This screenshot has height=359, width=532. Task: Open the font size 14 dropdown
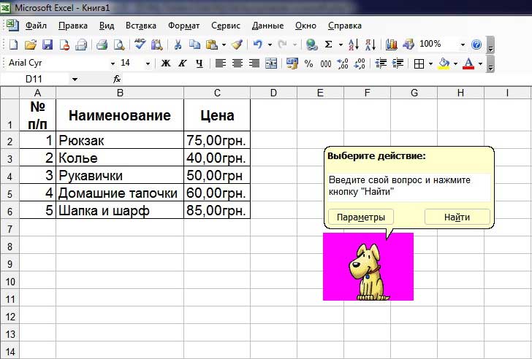148,63
